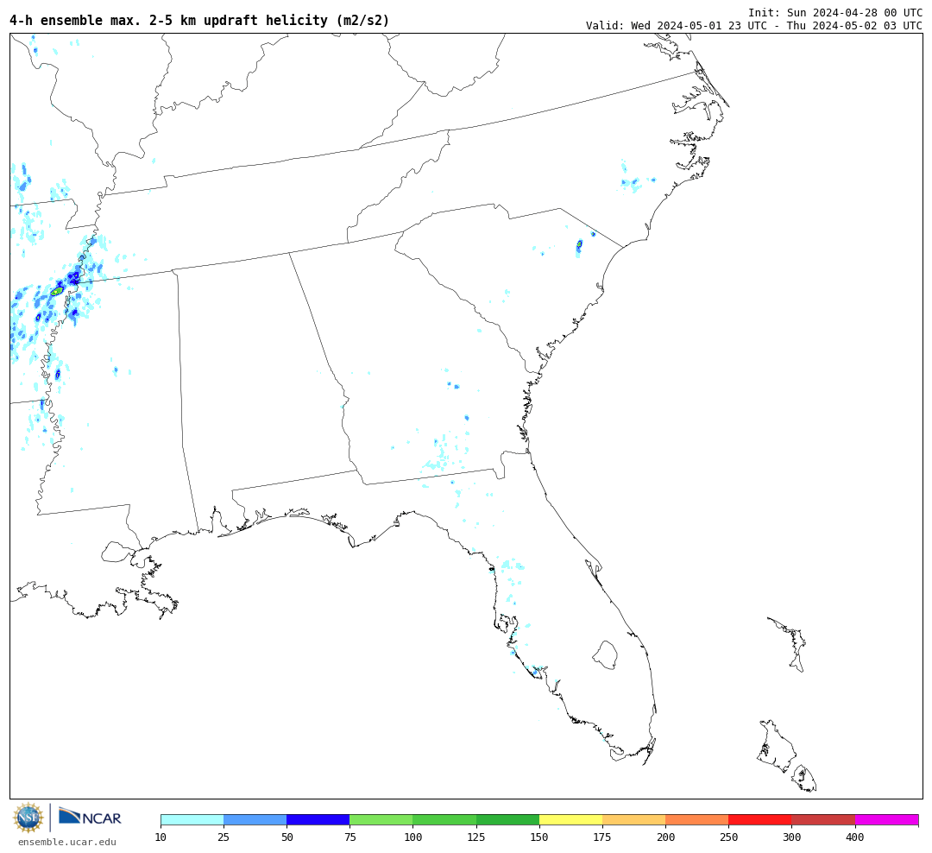Click the colorbar label '400'
The width and height of the screenshot is (932, 853).
pyautogui.click(x=854, y=837)
